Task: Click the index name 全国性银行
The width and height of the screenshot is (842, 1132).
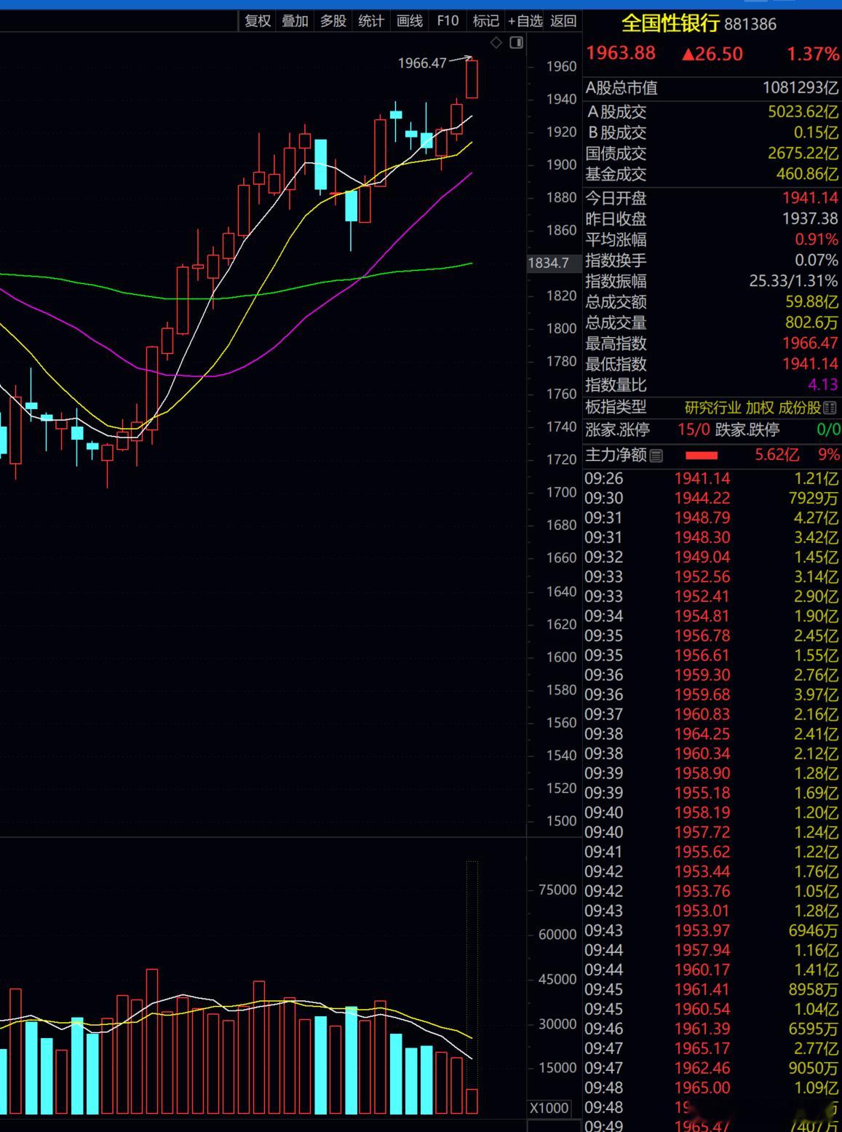Action: (x=670, y=23)
